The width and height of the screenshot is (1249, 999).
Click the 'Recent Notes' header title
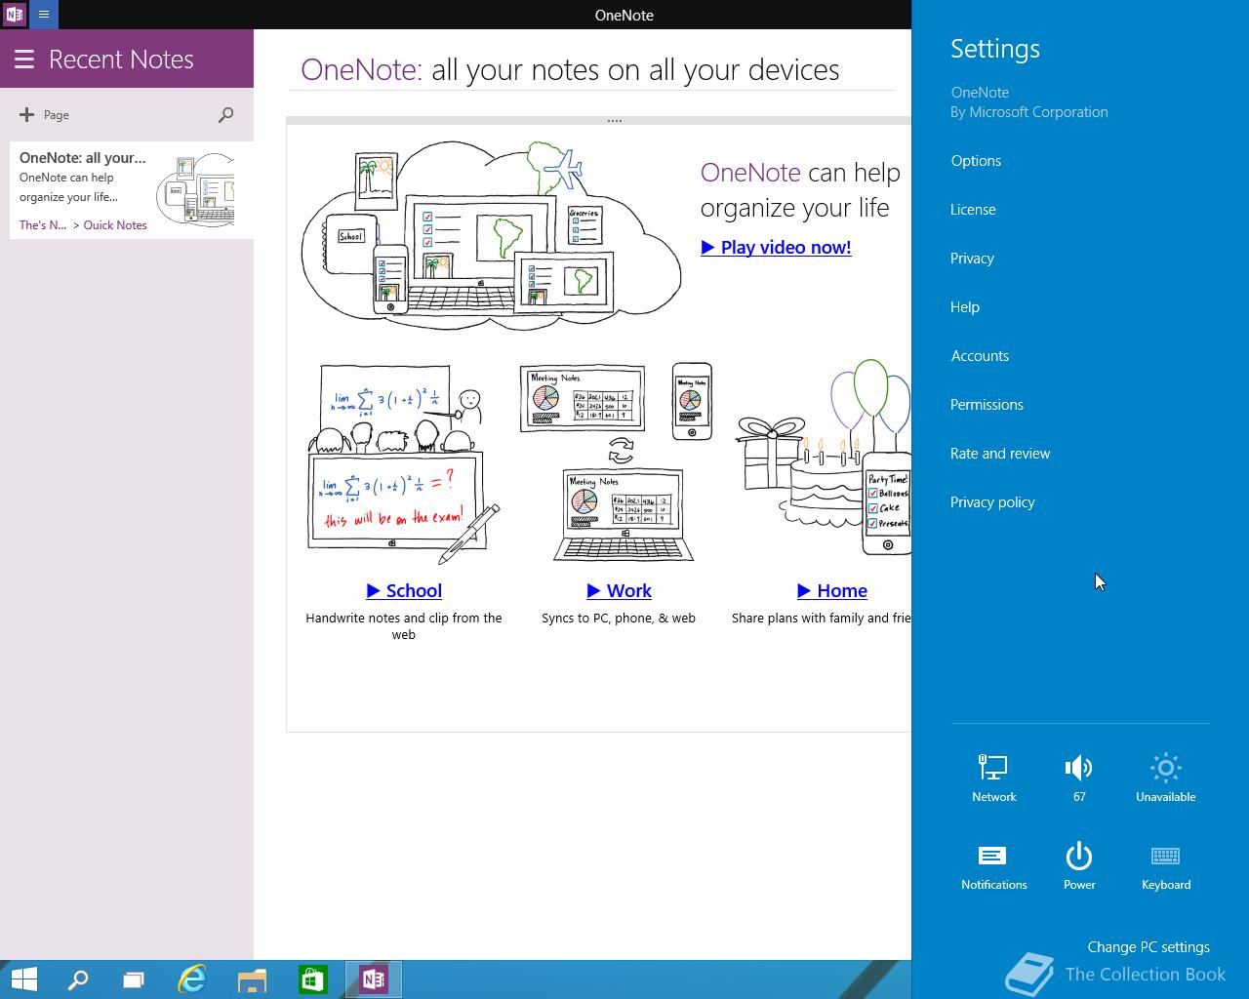pyautogui.click(x=121, y=60)
